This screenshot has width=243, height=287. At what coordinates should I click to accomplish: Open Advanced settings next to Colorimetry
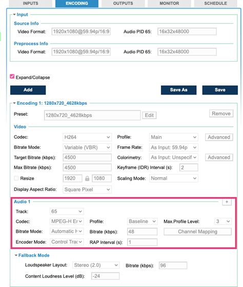(x=219, y=158)
